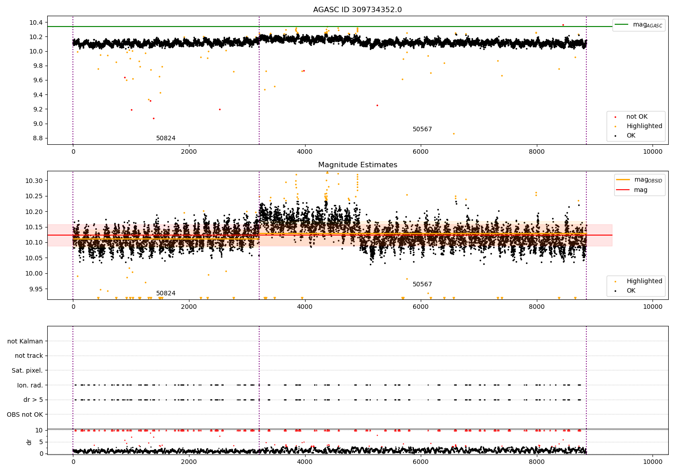Select the 'not OK' entry in top plot legend

637,117
